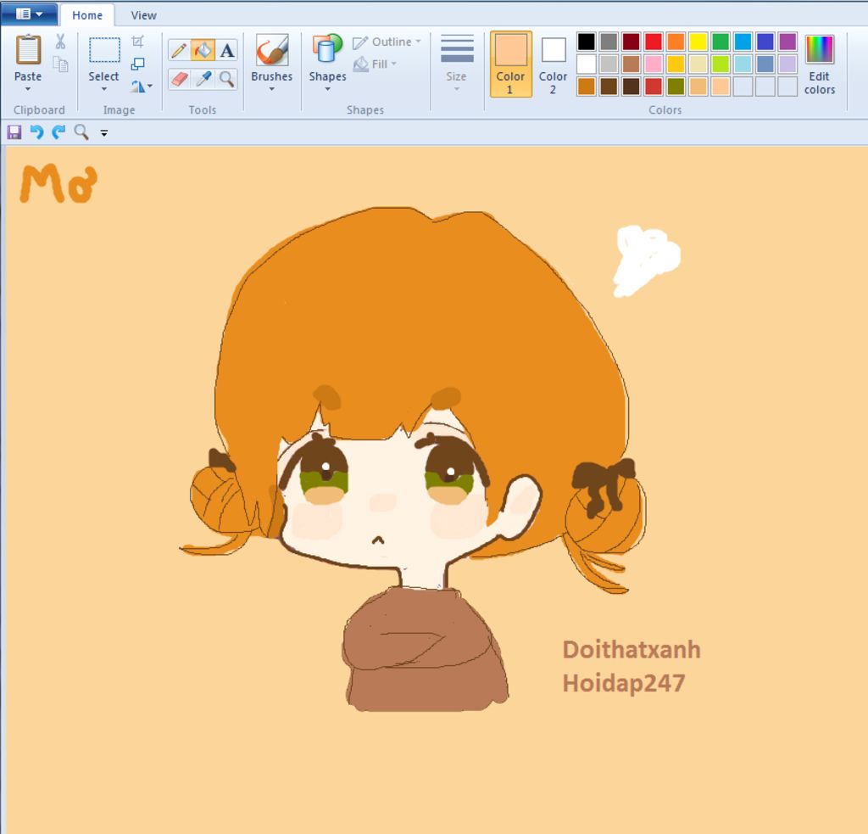Viewport: 868px width, 834px height.
Task: Select the Pencil tool
Action: point(179,50)
